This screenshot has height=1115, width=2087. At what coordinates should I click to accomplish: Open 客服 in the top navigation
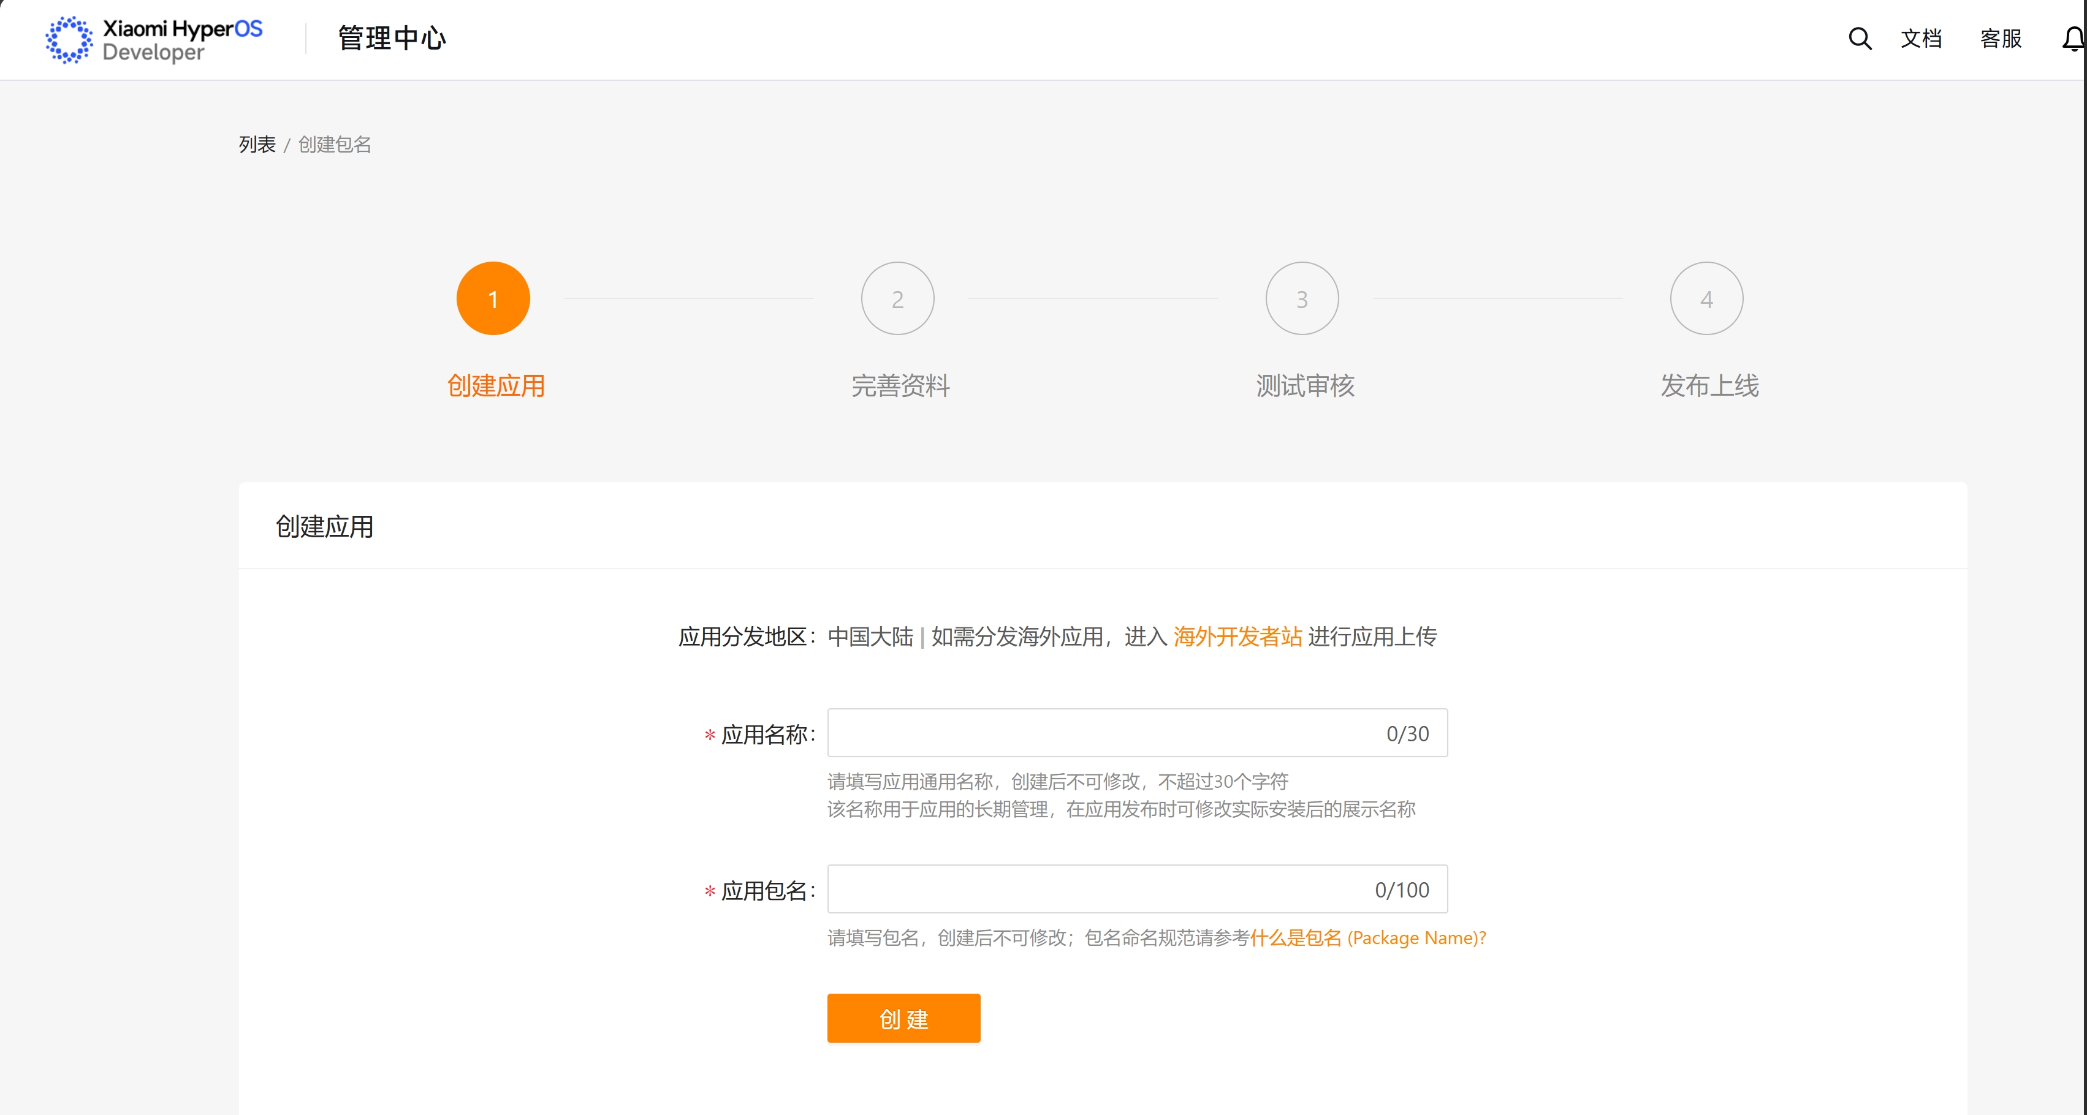pyautogui.click(x=2001, y=38)
